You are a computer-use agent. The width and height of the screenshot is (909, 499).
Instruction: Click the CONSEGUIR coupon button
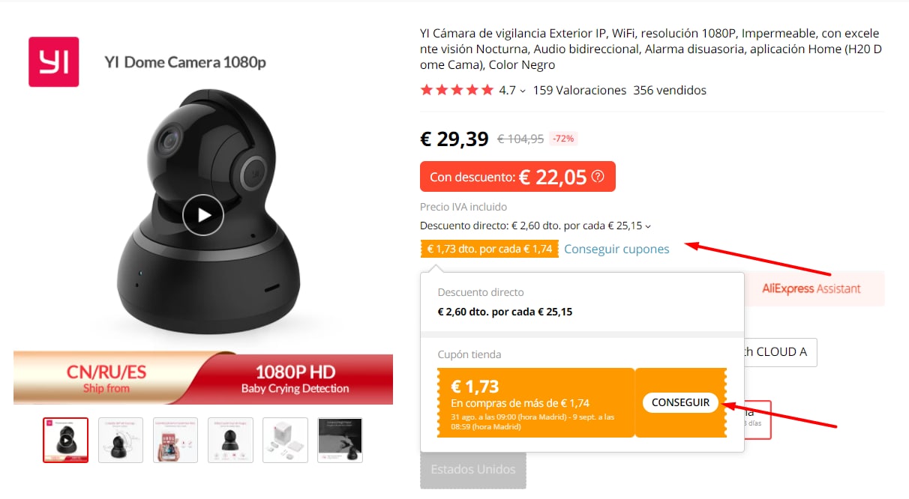pyautogui.click(x=680, y=402)
